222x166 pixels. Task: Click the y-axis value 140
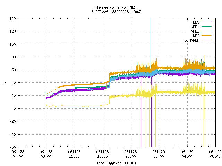tap(12, 18)
